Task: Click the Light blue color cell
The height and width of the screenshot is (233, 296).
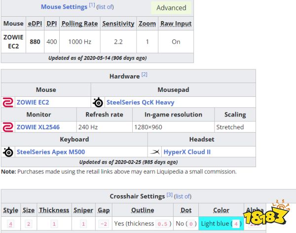Action: point(221,223)
